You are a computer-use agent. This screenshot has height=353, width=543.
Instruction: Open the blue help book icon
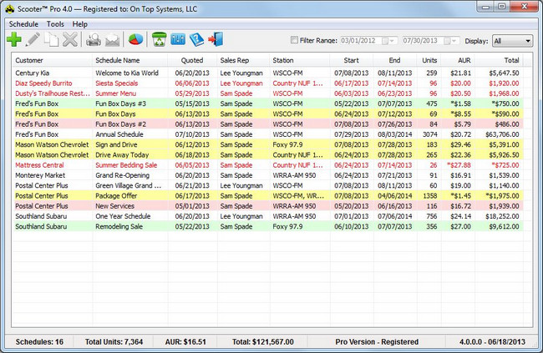[196, 39]
